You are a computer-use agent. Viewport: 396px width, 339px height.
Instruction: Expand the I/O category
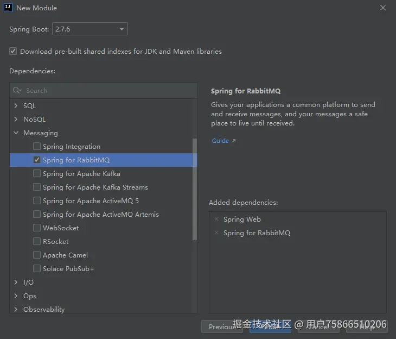pos(16,282)
